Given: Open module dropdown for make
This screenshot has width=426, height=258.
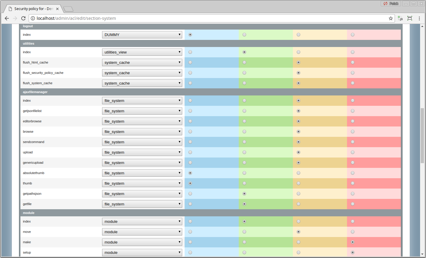Looking at the screenshot, I should pyautogui.click(x=142, y=242).
